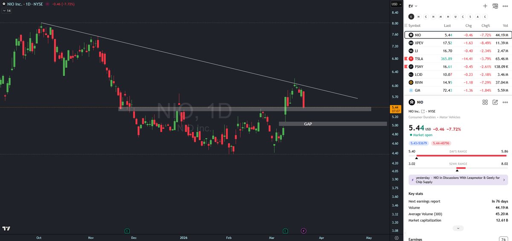512x241 pixels.
Task: Click the 52WK range bar
Action: click(458, 168)
